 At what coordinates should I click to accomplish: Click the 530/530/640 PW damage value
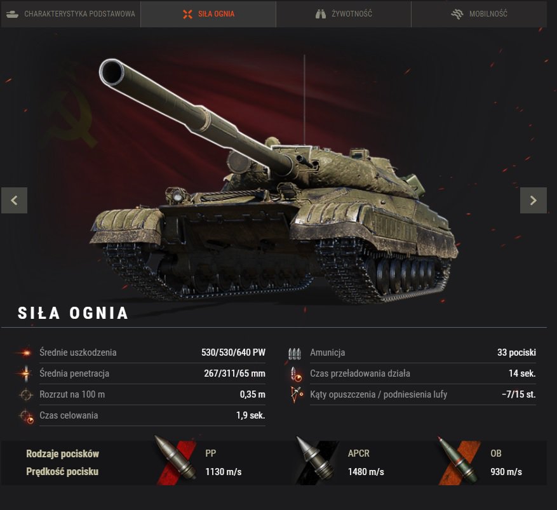click(233, 352)
